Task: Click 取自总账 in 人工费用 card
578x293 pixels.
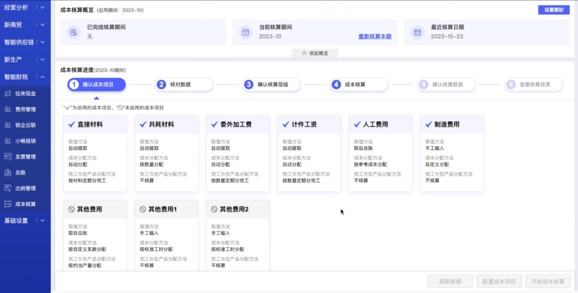Action: coord(363,148)
